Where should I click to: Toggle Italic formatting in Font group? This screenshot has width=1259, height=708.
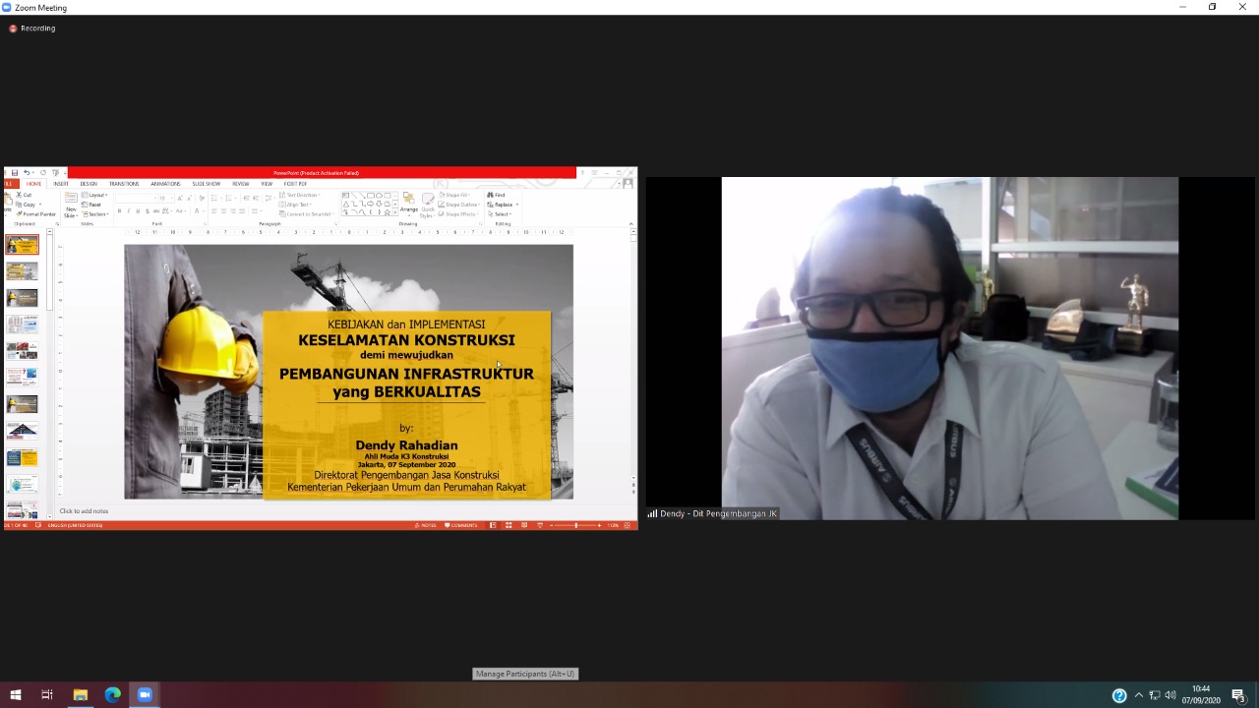pos(128,211)
